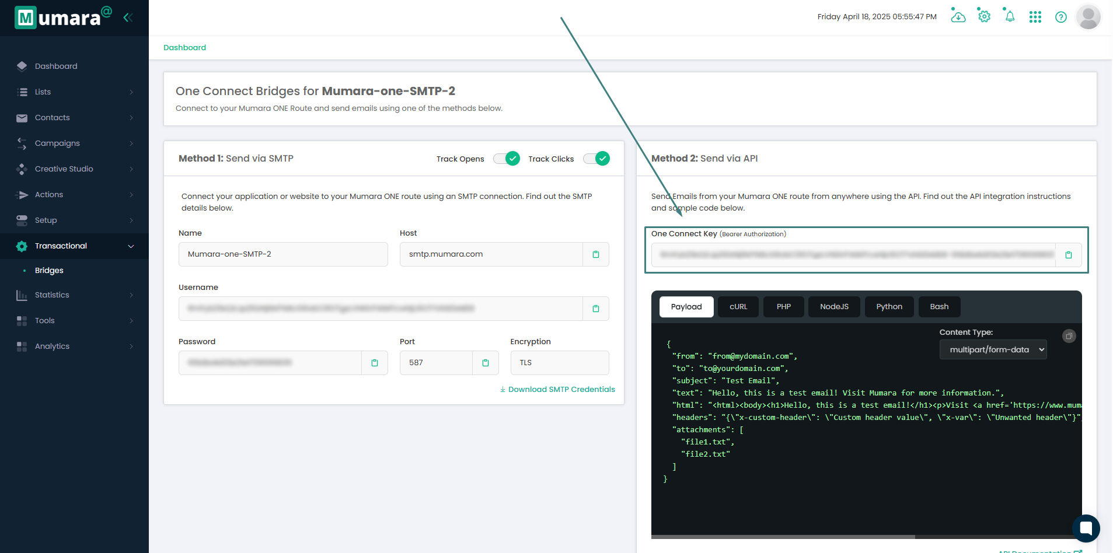This screenshot has height=553, width=1113.
Task: Click the Host smtp.mumara.com field
Action: pyautogui.click(x=491, y=254)
